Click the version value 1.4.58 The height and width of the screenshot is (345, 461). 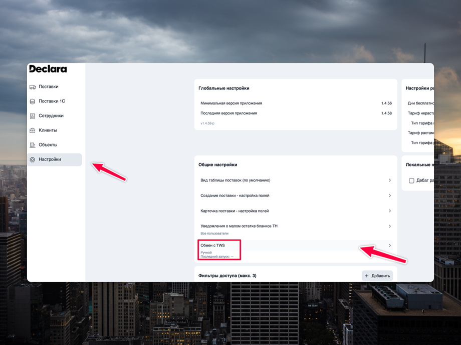tap(386, 113)
